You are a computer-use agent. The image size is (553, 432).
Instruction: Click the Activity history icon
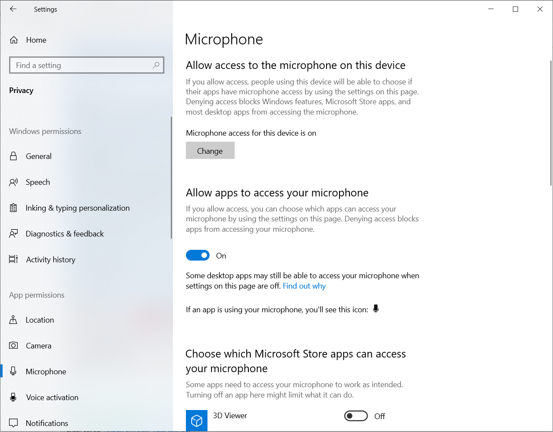coord(13,259)
